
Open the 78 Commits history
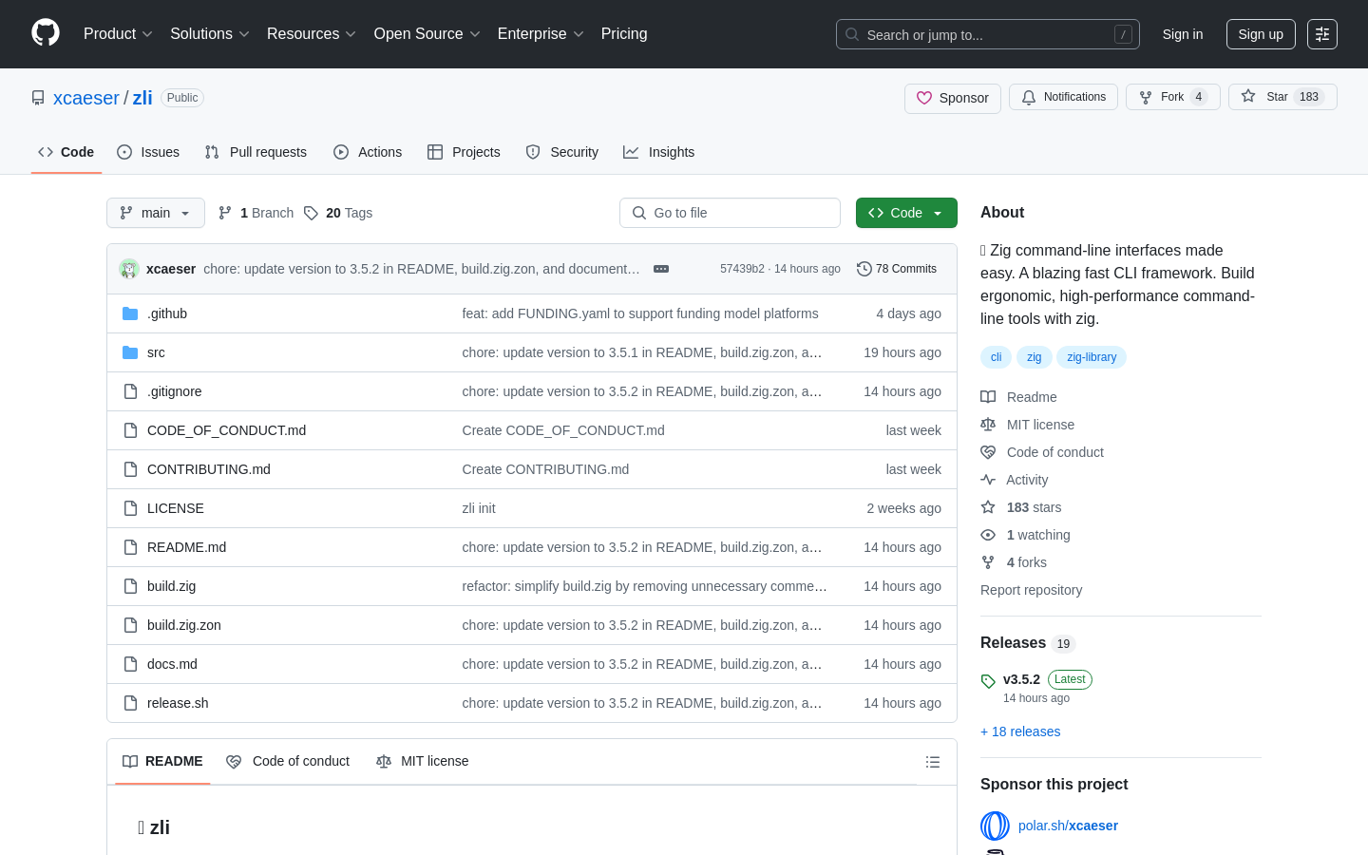pyautogui.click(x=897, y=269)
